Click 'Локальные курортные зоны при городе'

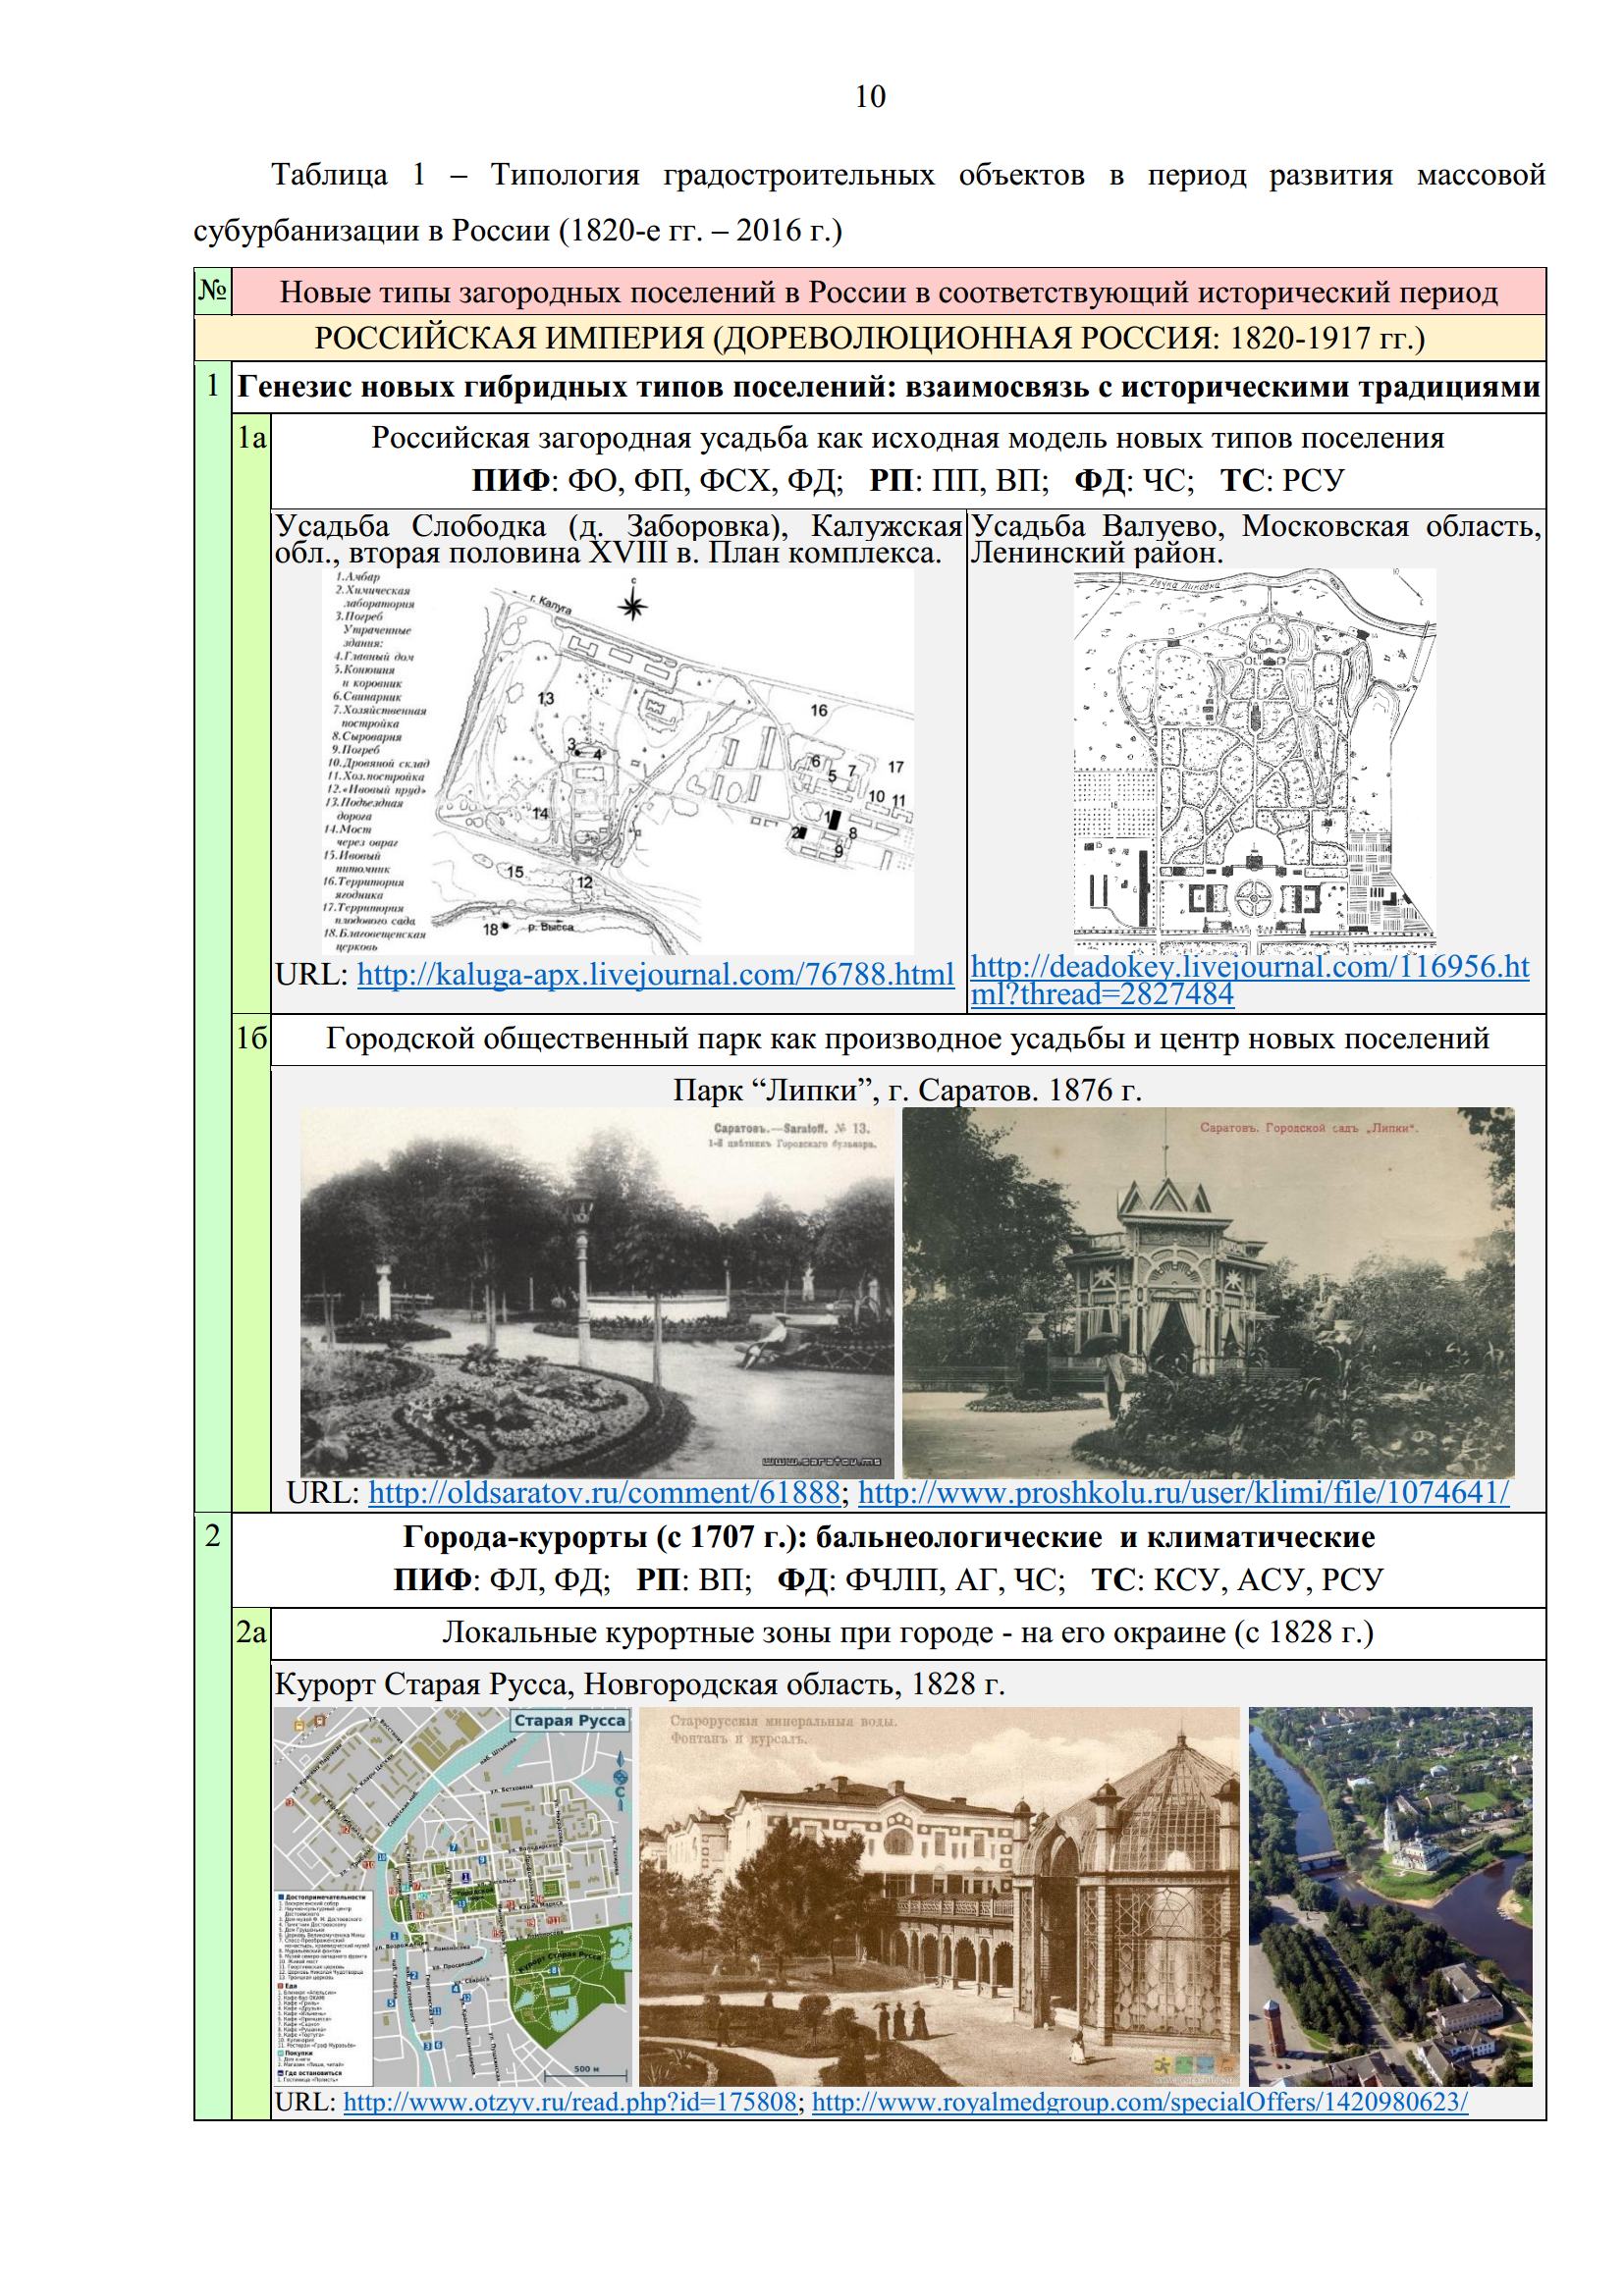pos(908,1634)
